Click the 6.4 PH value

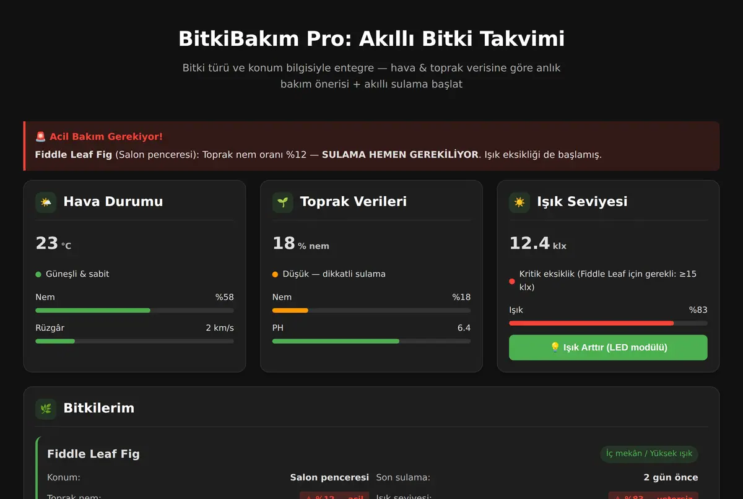(x=464, y=328)
